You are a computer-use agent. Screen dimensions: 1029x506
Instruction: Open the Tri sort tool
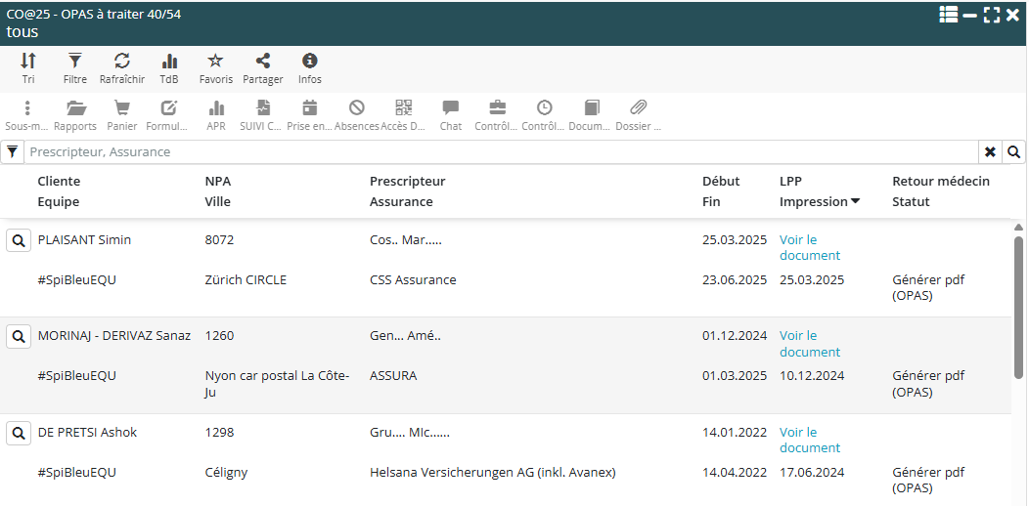tap(28, 62)
